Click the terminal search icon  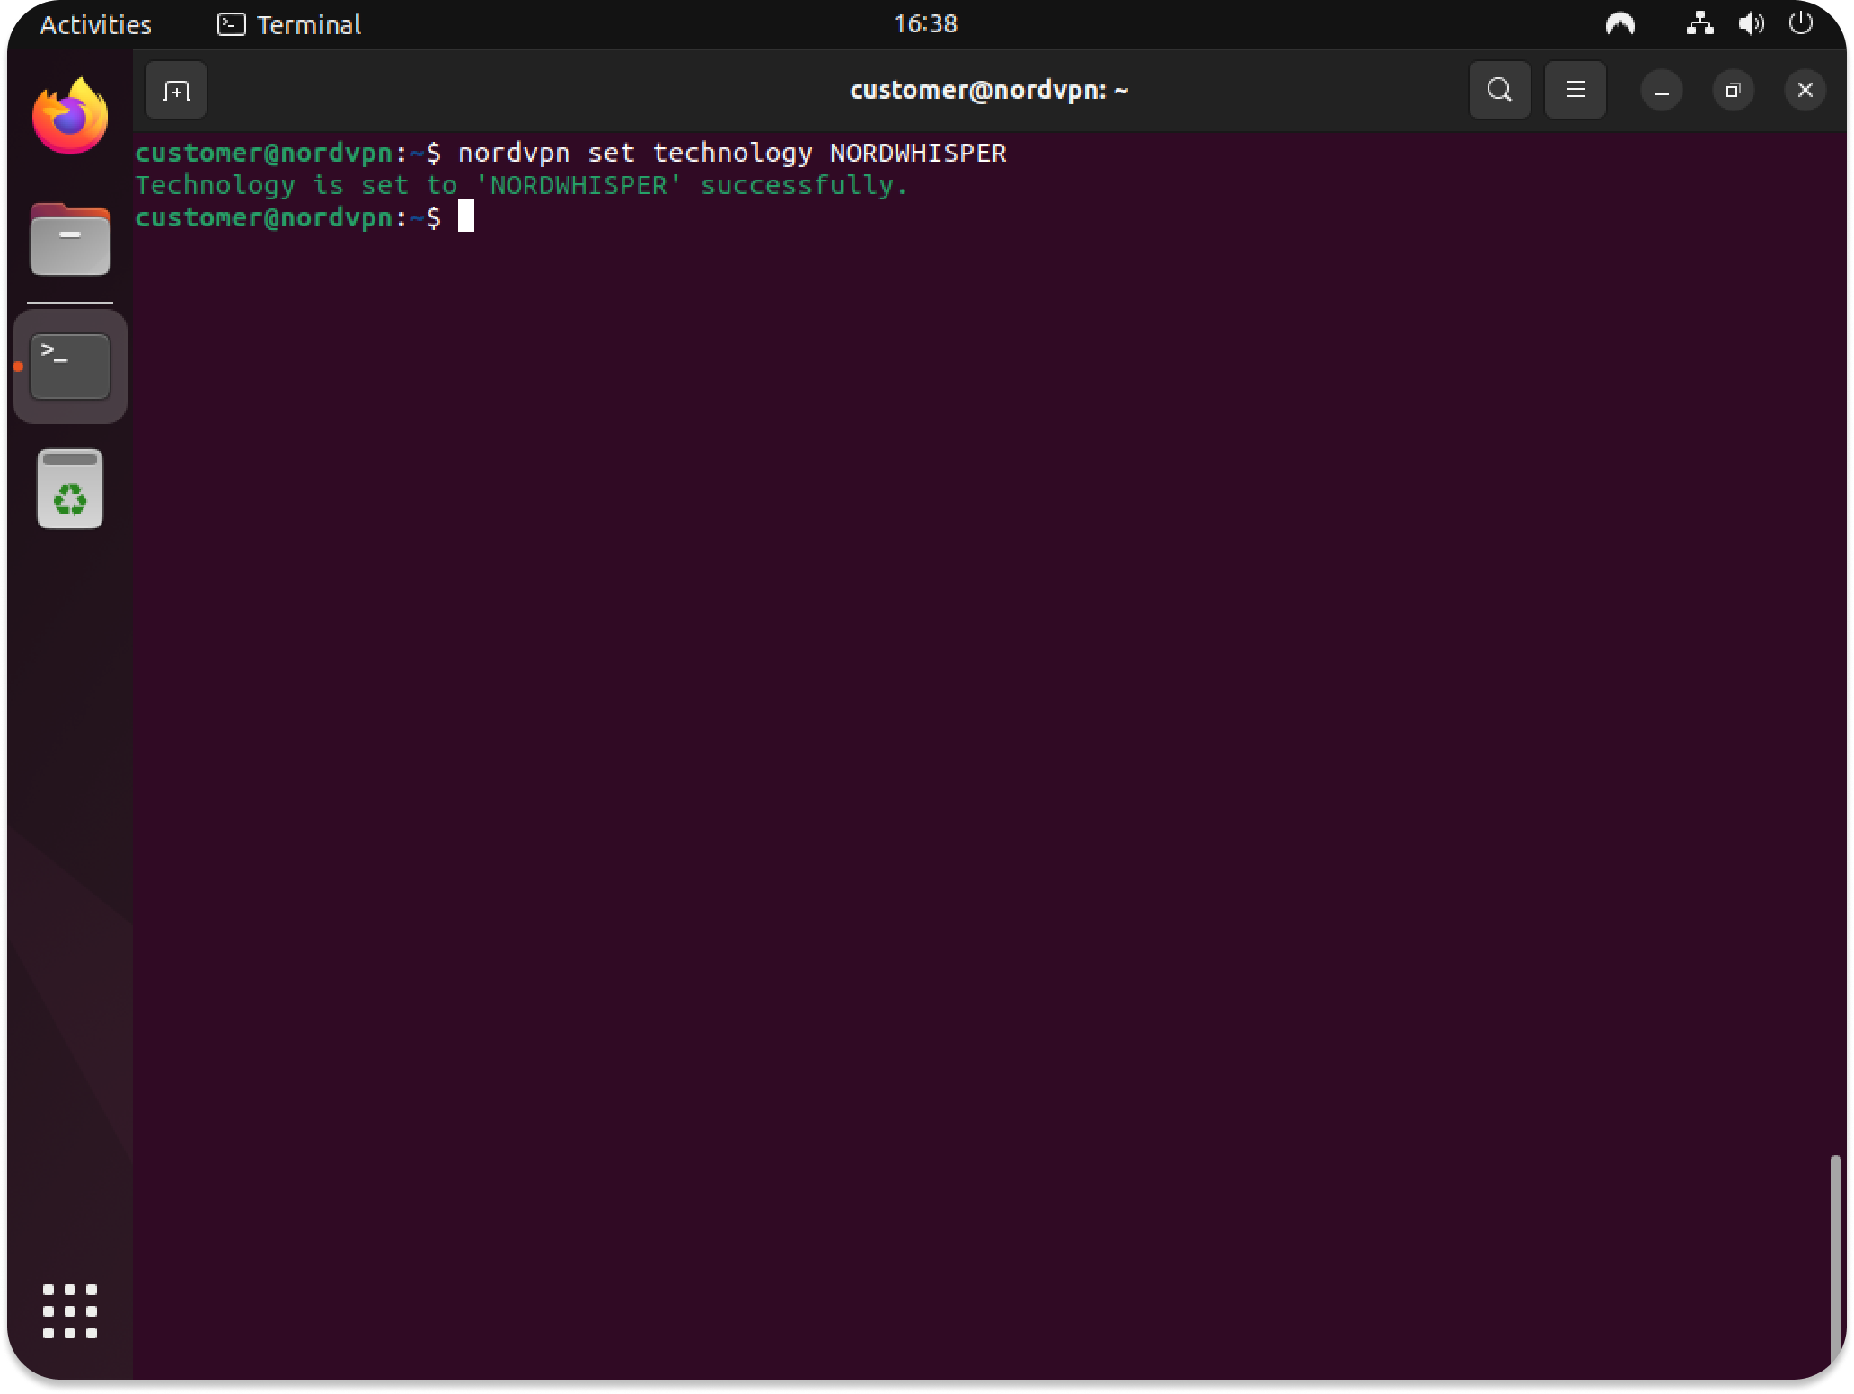(x=1499, y=90)
